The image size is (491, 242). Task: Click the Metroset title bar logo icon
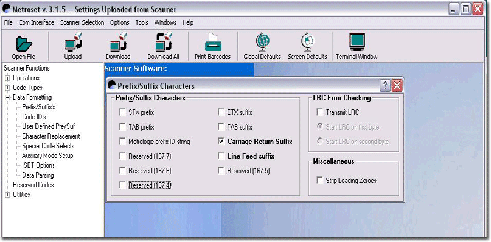tap(6, 9)
